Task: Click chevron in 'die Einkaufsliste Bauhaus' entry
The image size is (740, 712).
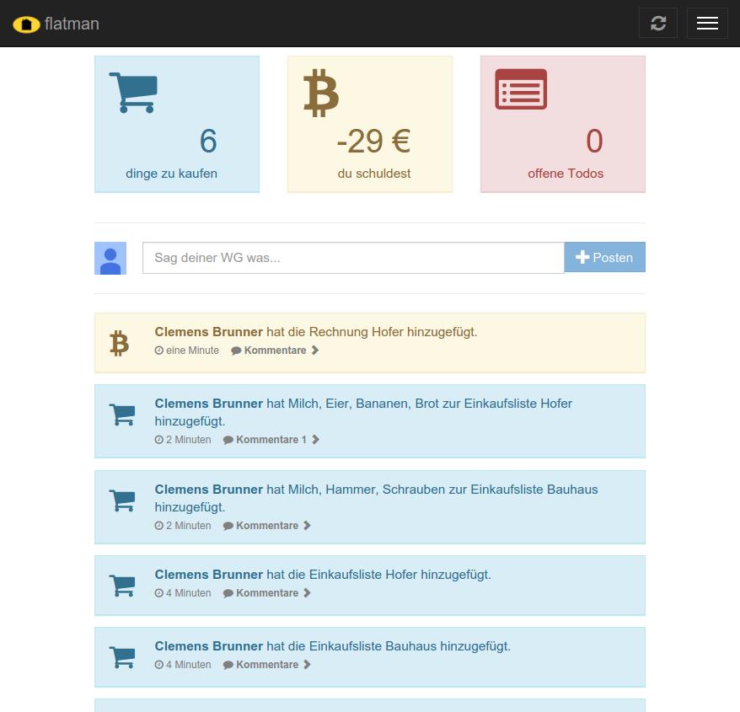Action: coord(307,664)
